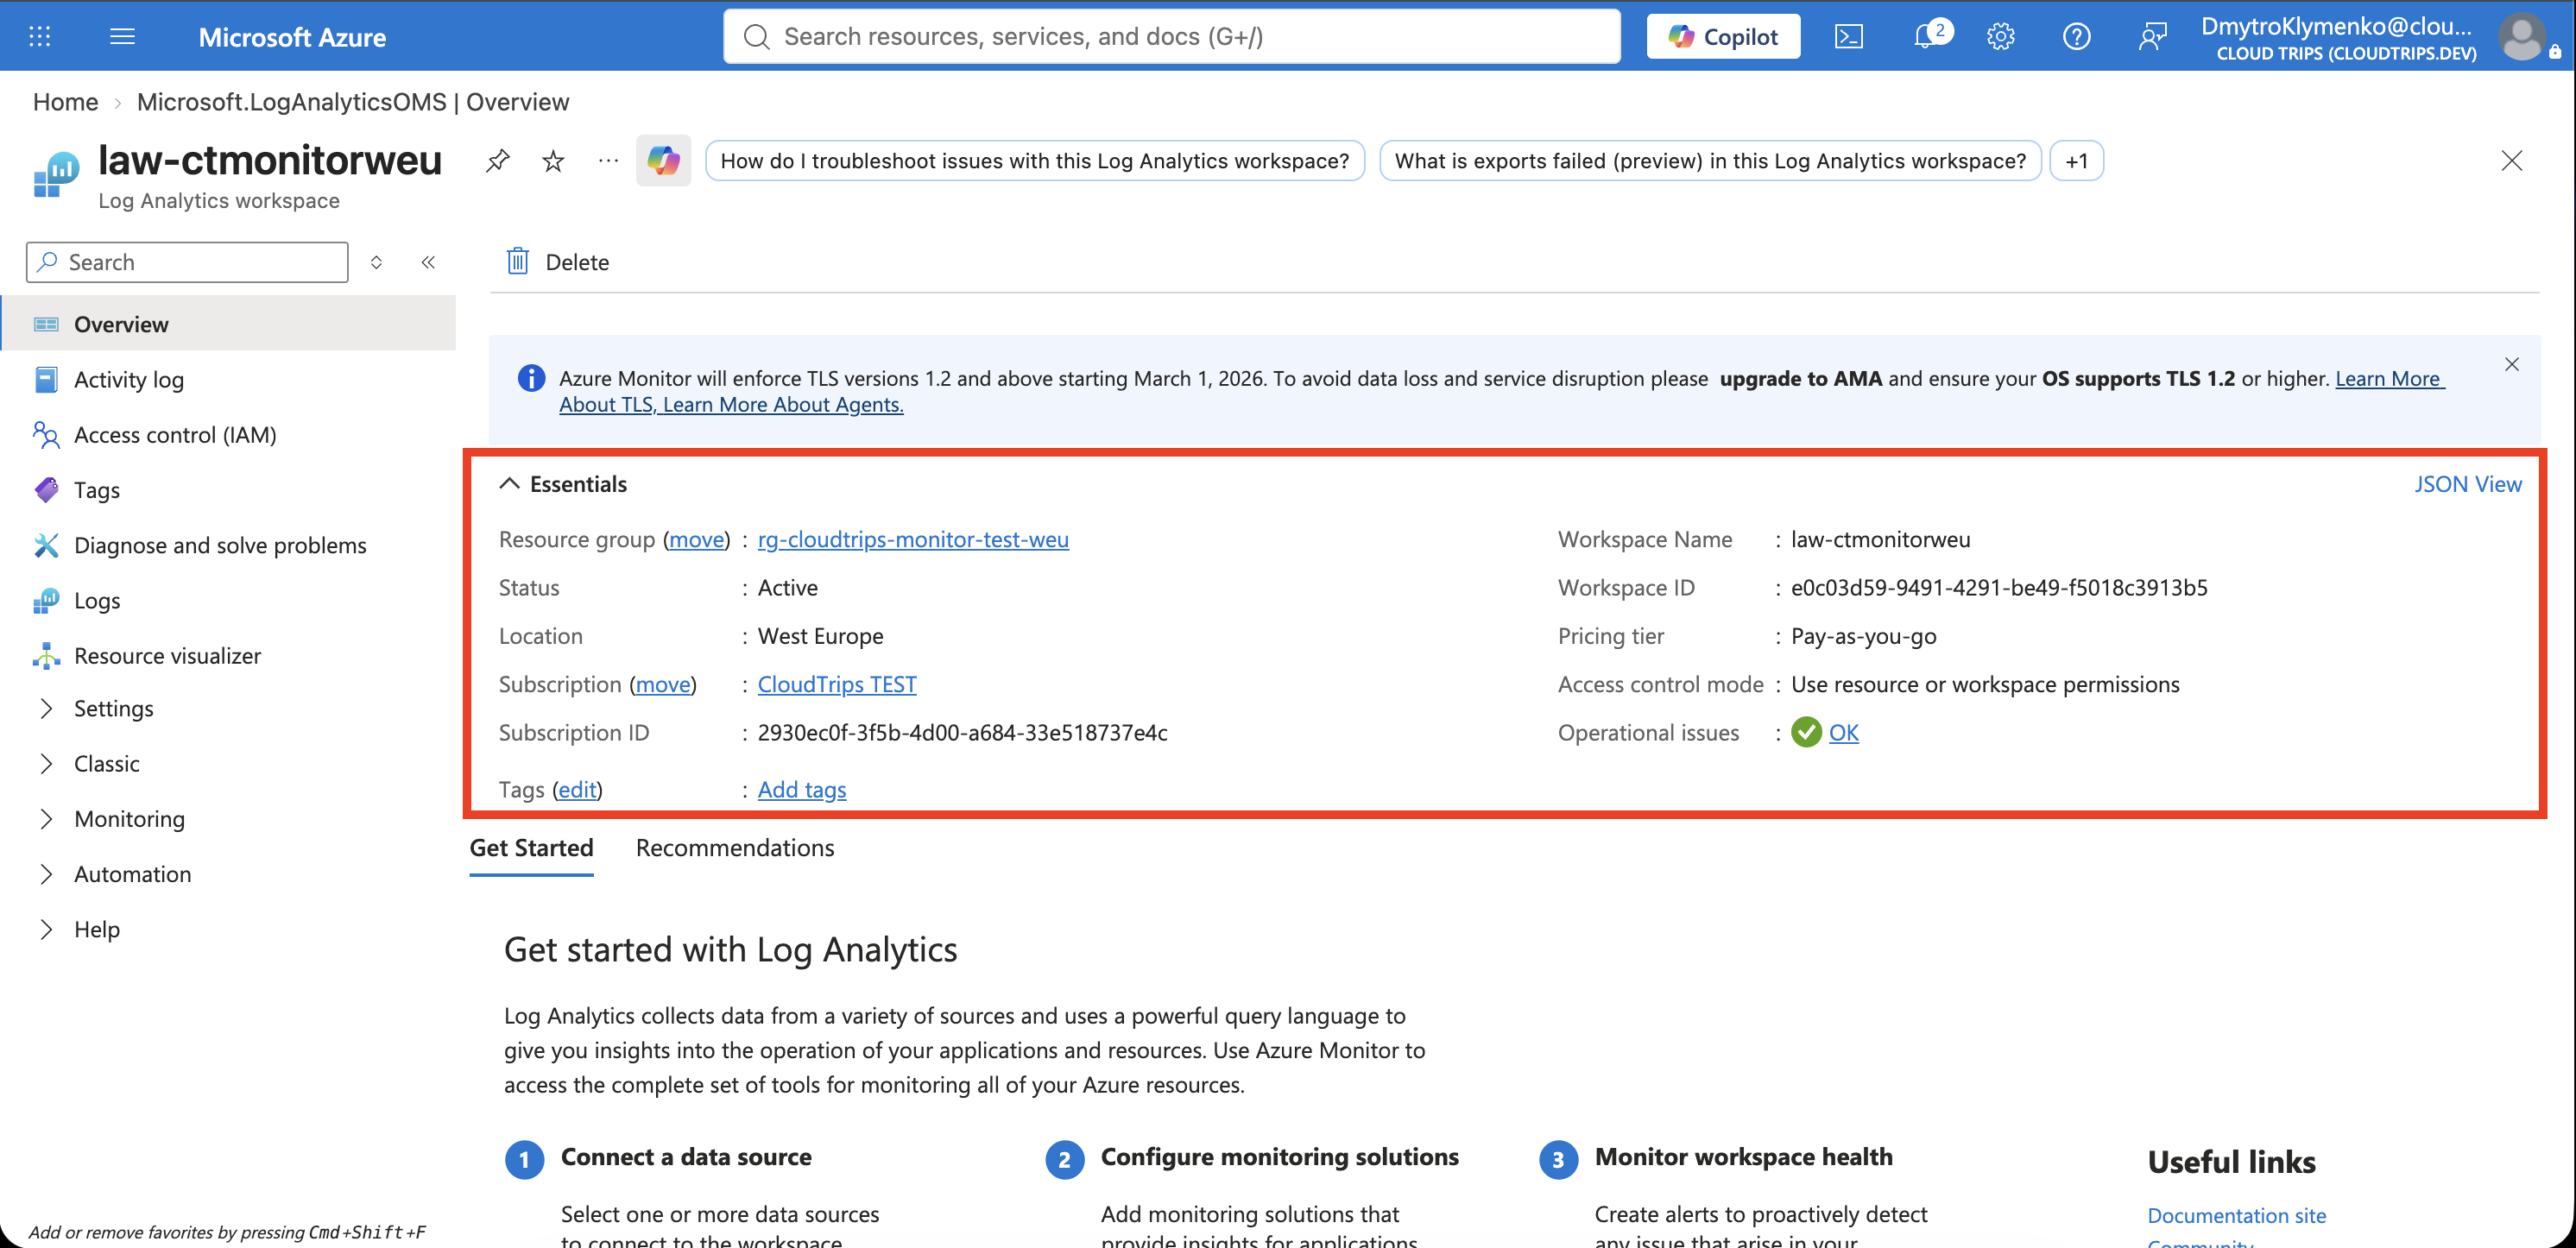Open JSON View link
The height and width of the screenshot is (1248, 2576).
point(2467,483)
